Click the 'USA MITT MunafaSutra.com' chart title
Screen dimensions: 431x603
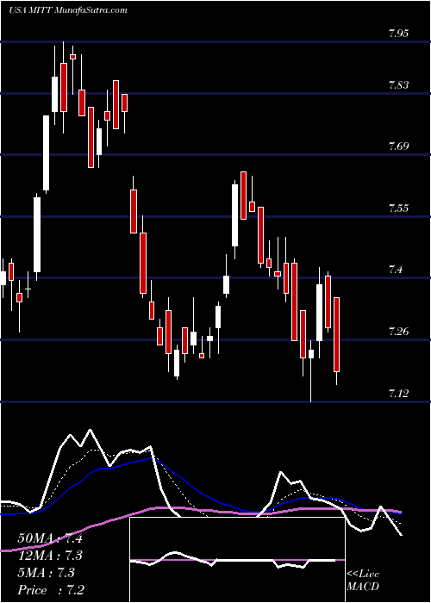pos(68,10)
